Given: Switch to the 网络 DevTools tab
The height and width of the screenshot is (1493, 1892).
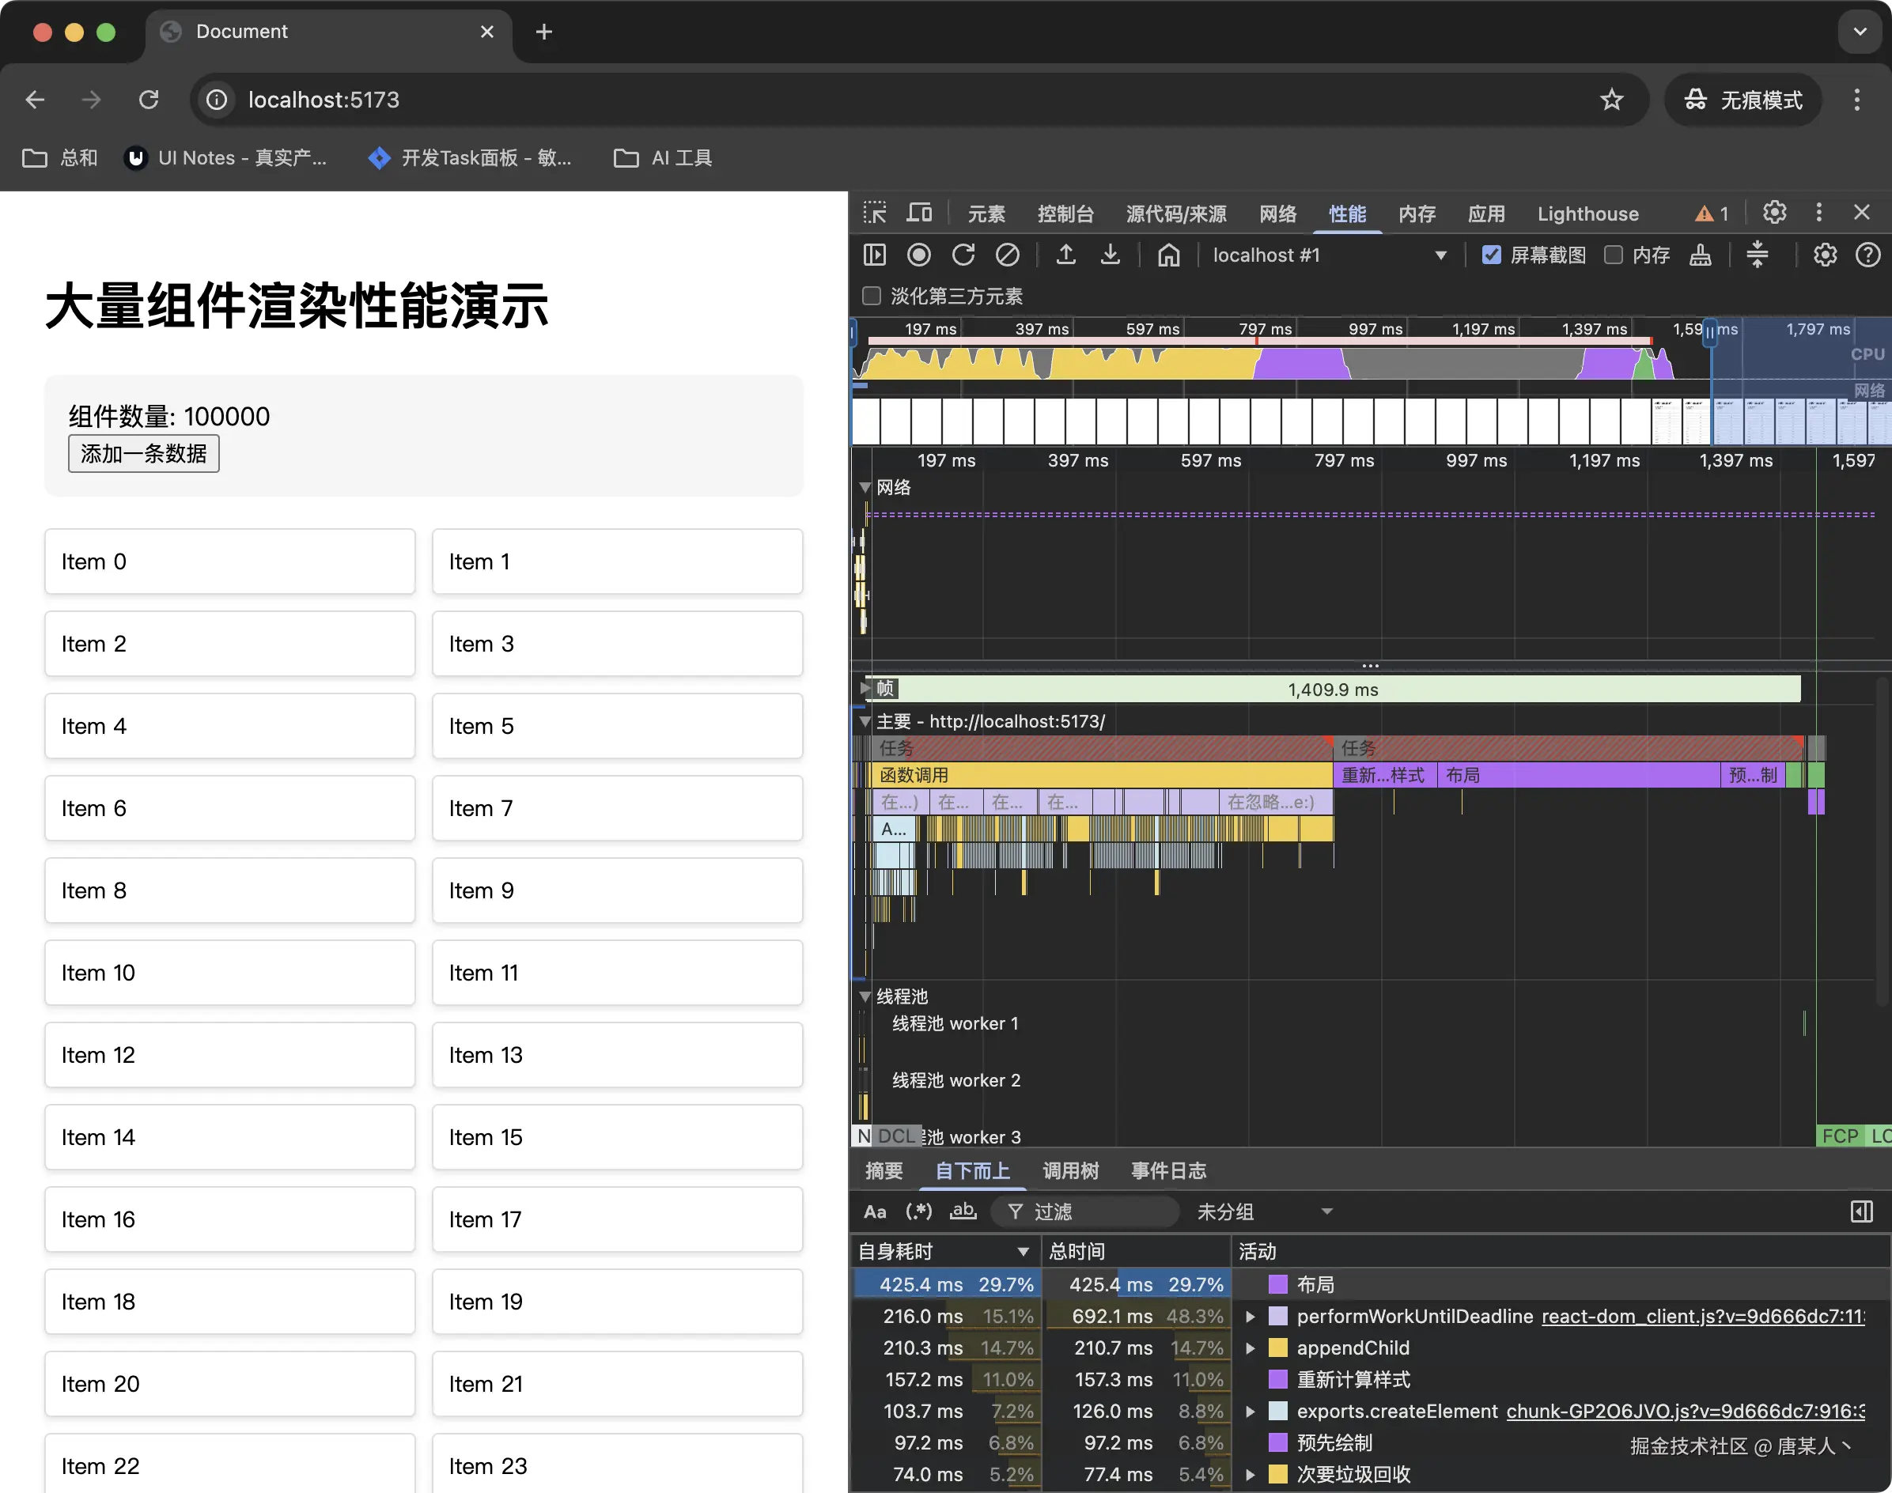Looking at the screenshot, I should click(1277, 214).
